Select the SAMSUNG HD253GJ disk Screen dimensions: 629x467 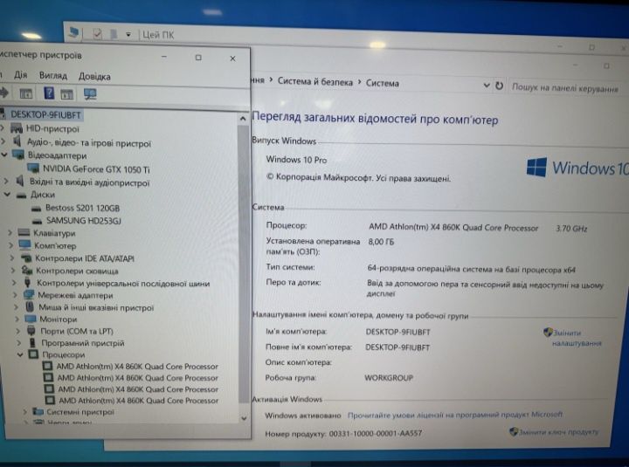84,221
